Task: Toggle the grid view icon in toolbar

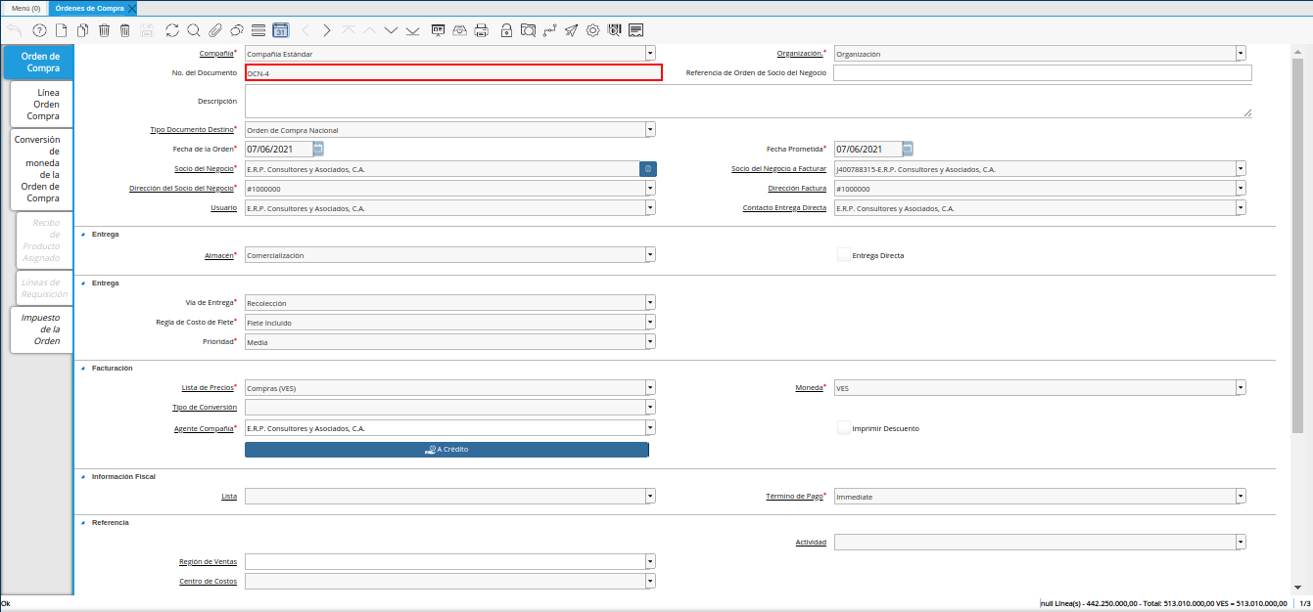Action: (x=258, y=30)
